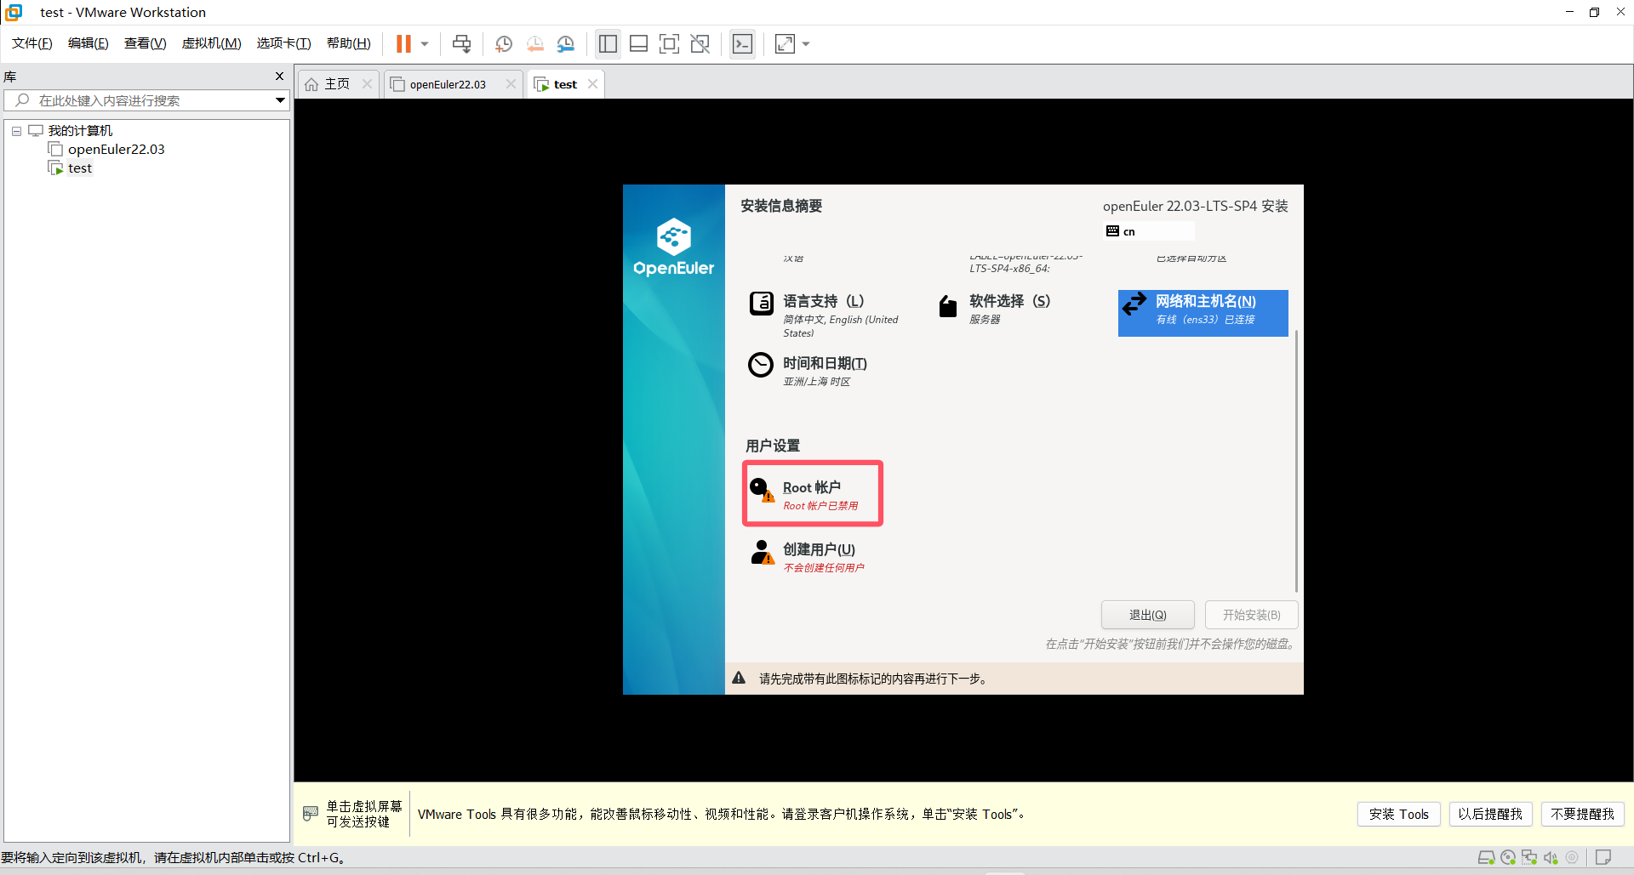The image size is (1634, 875).
Task: Click the 用户设置 section heading
Action: (773, 446)
